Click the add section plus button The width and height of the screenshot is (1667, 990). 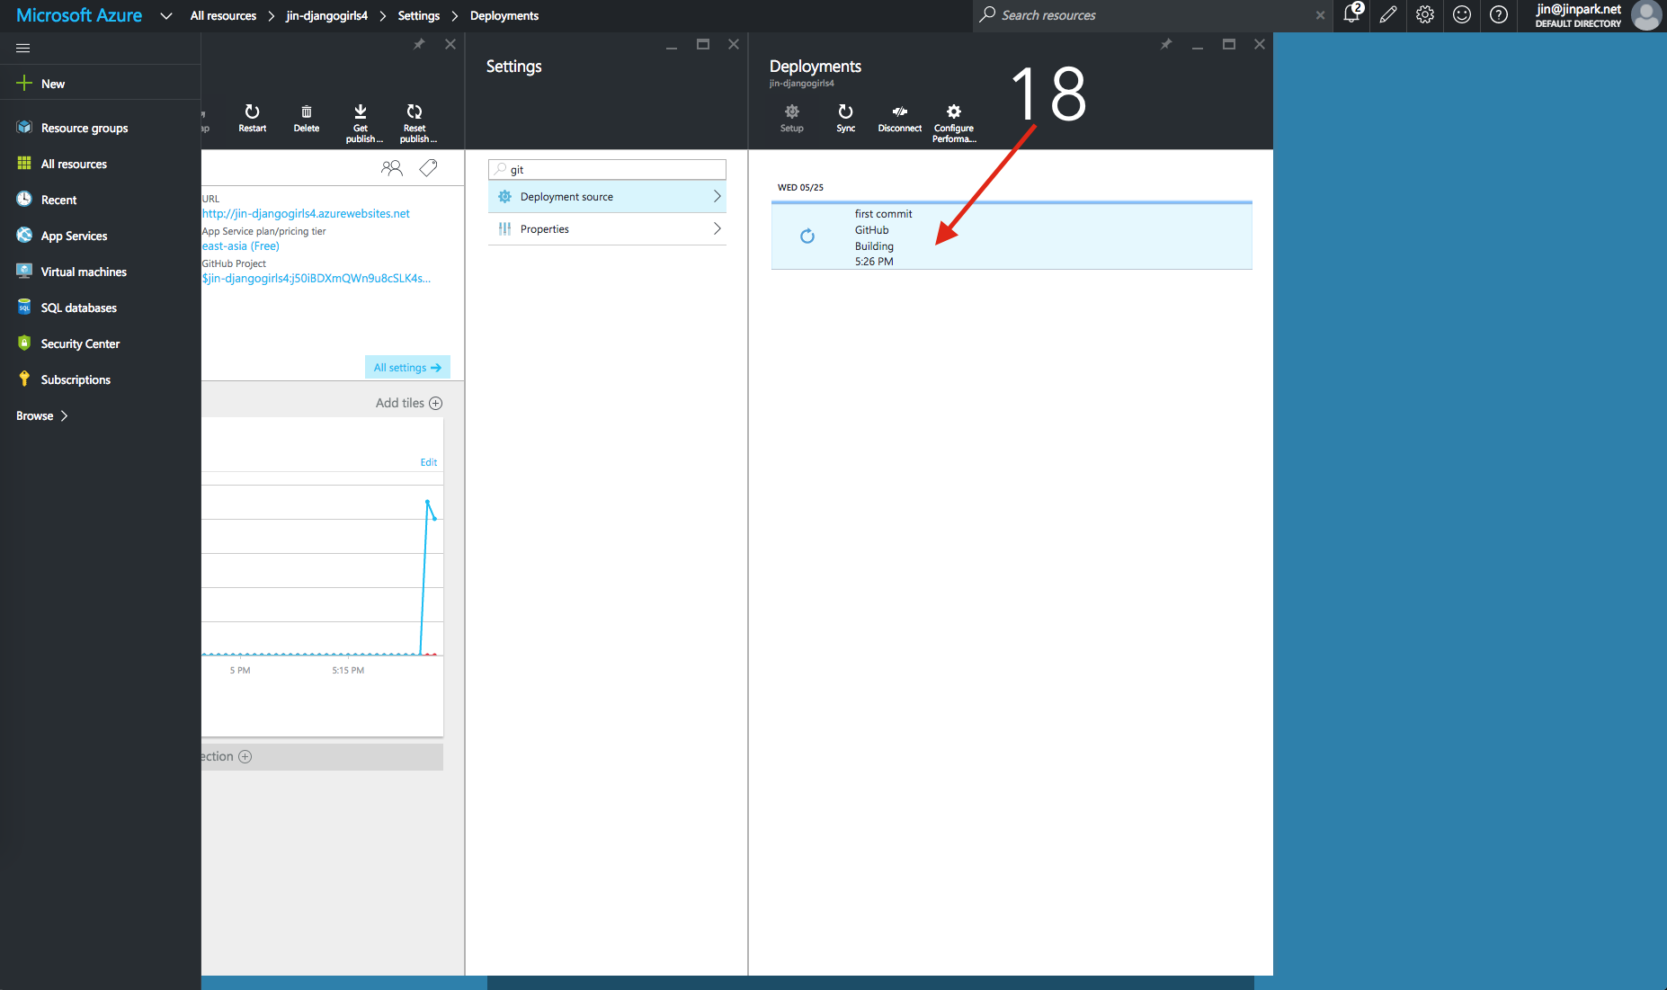[x=245, y=756]
